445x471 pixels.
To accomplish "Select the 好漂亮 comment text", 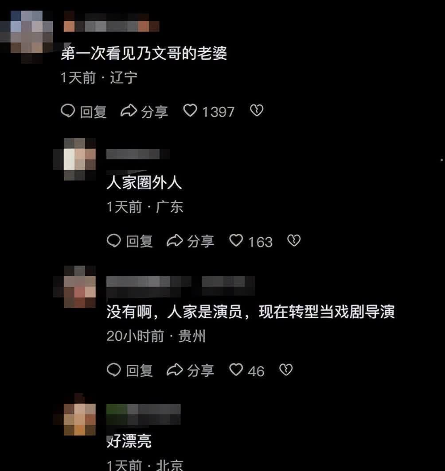I will (x=129, y=441).
